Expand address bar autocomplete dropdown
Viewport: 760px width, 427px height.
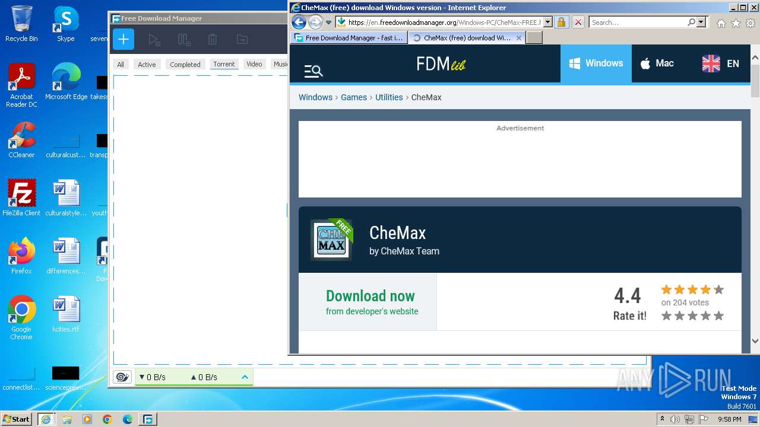(547, 23)
